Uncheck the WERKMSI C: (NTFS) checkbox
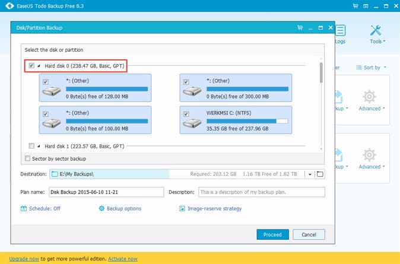 (186, 114)
